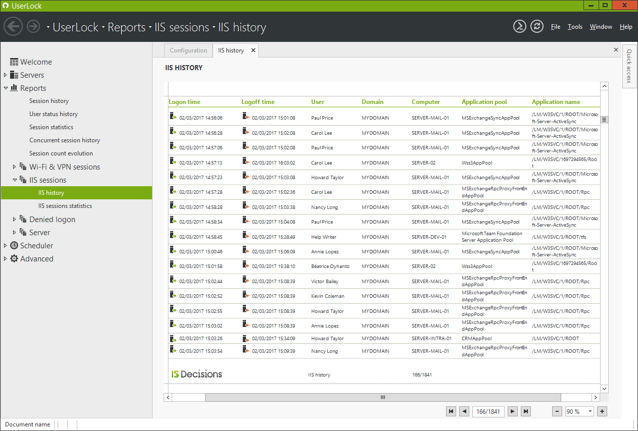Open User status history report

(54, 114)
